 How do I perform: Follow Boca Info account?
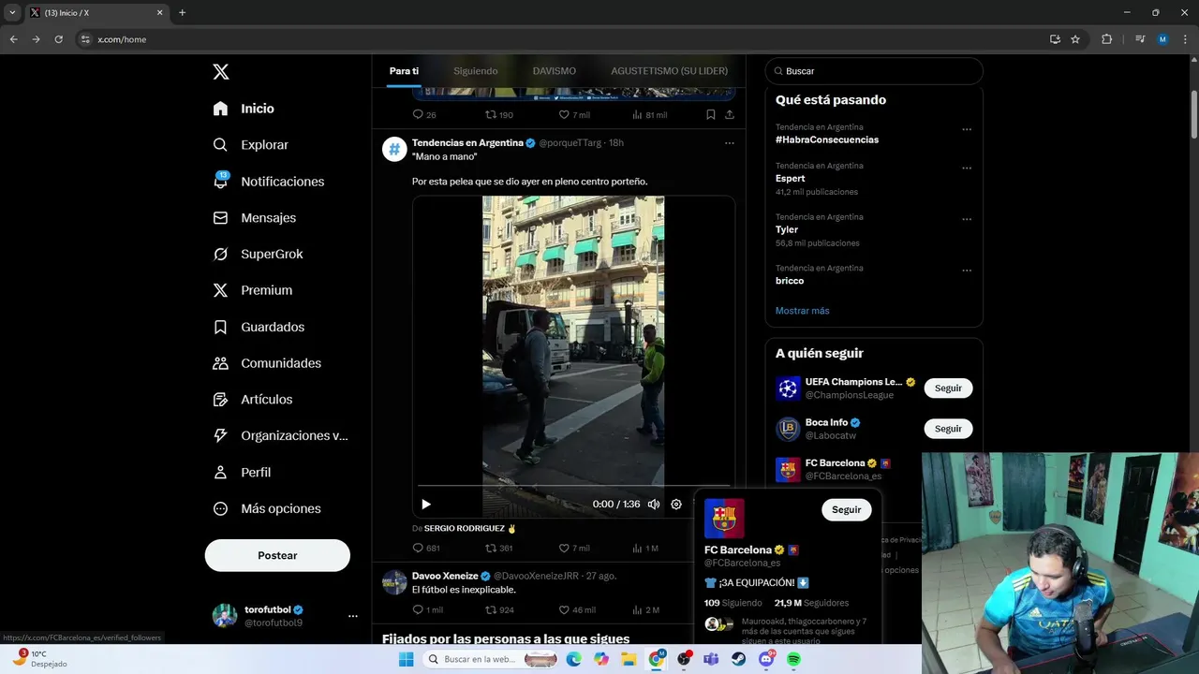[x=948, y=429]
